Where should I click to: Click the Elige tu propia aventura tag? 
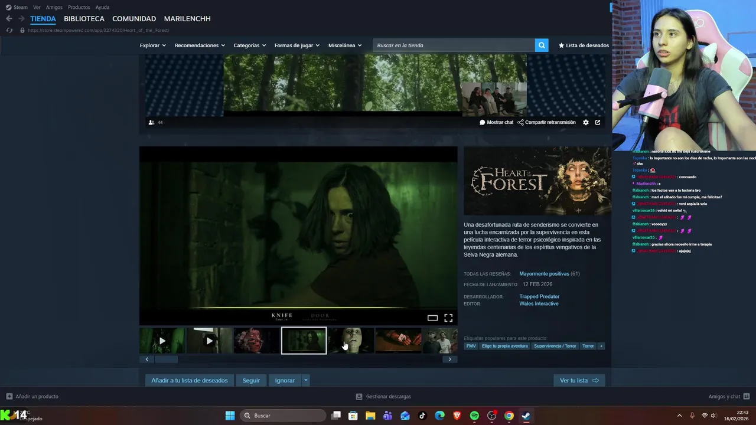tap(504, 346)
